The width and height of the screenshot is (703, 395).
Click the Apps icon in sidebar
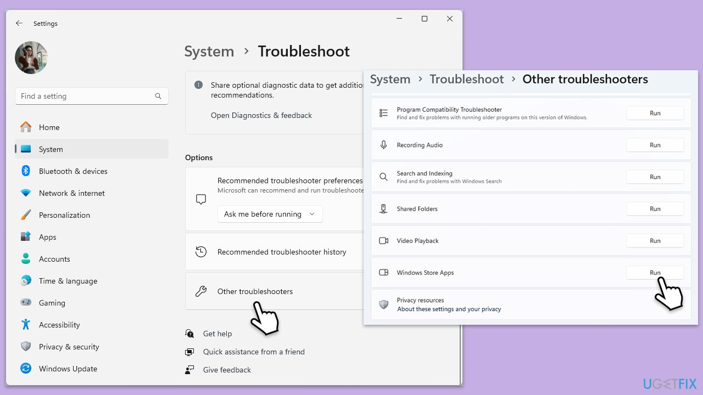26,237
